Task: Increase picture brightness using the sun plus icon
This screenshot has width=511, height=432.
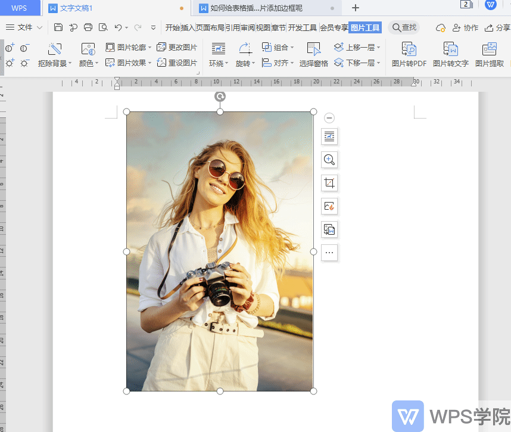Action: [10, 63]
